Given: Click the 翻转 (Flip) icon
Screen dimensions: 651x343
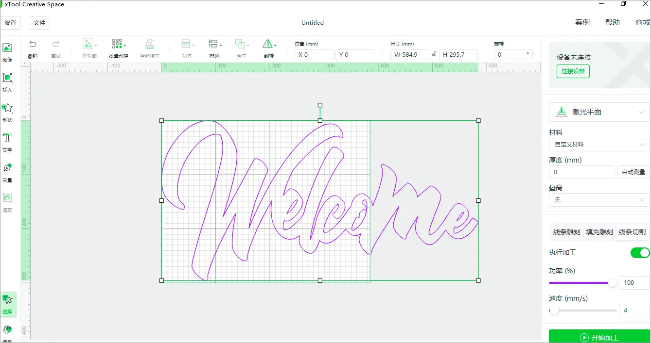Looking at the screenshot, I should [x=267, y=44].
